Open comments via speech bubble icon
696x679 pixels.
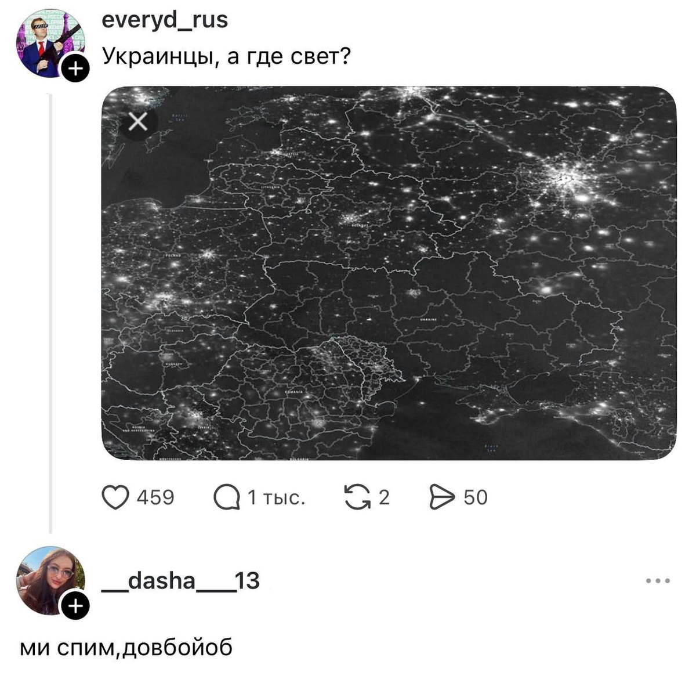coord(226,498)
